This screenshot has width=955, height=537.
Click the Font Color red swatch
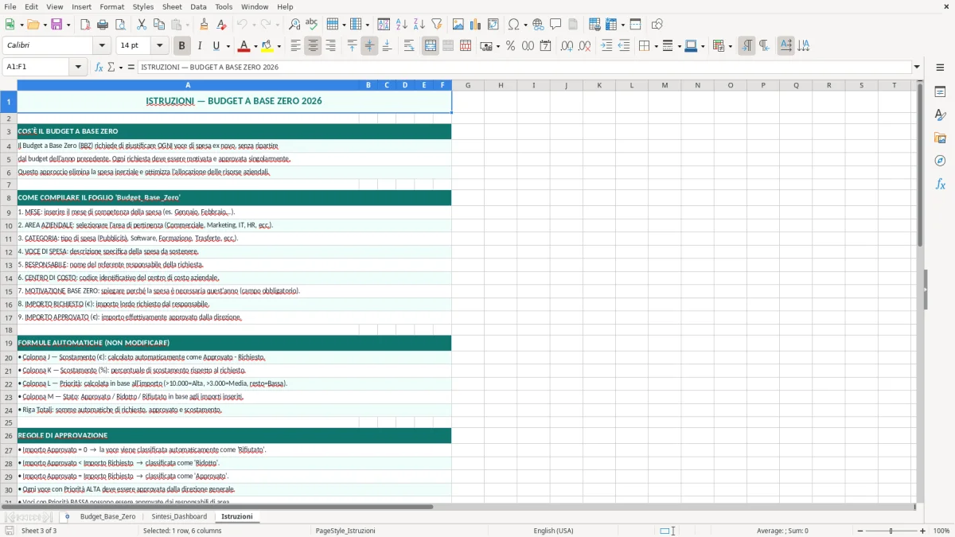244,46
